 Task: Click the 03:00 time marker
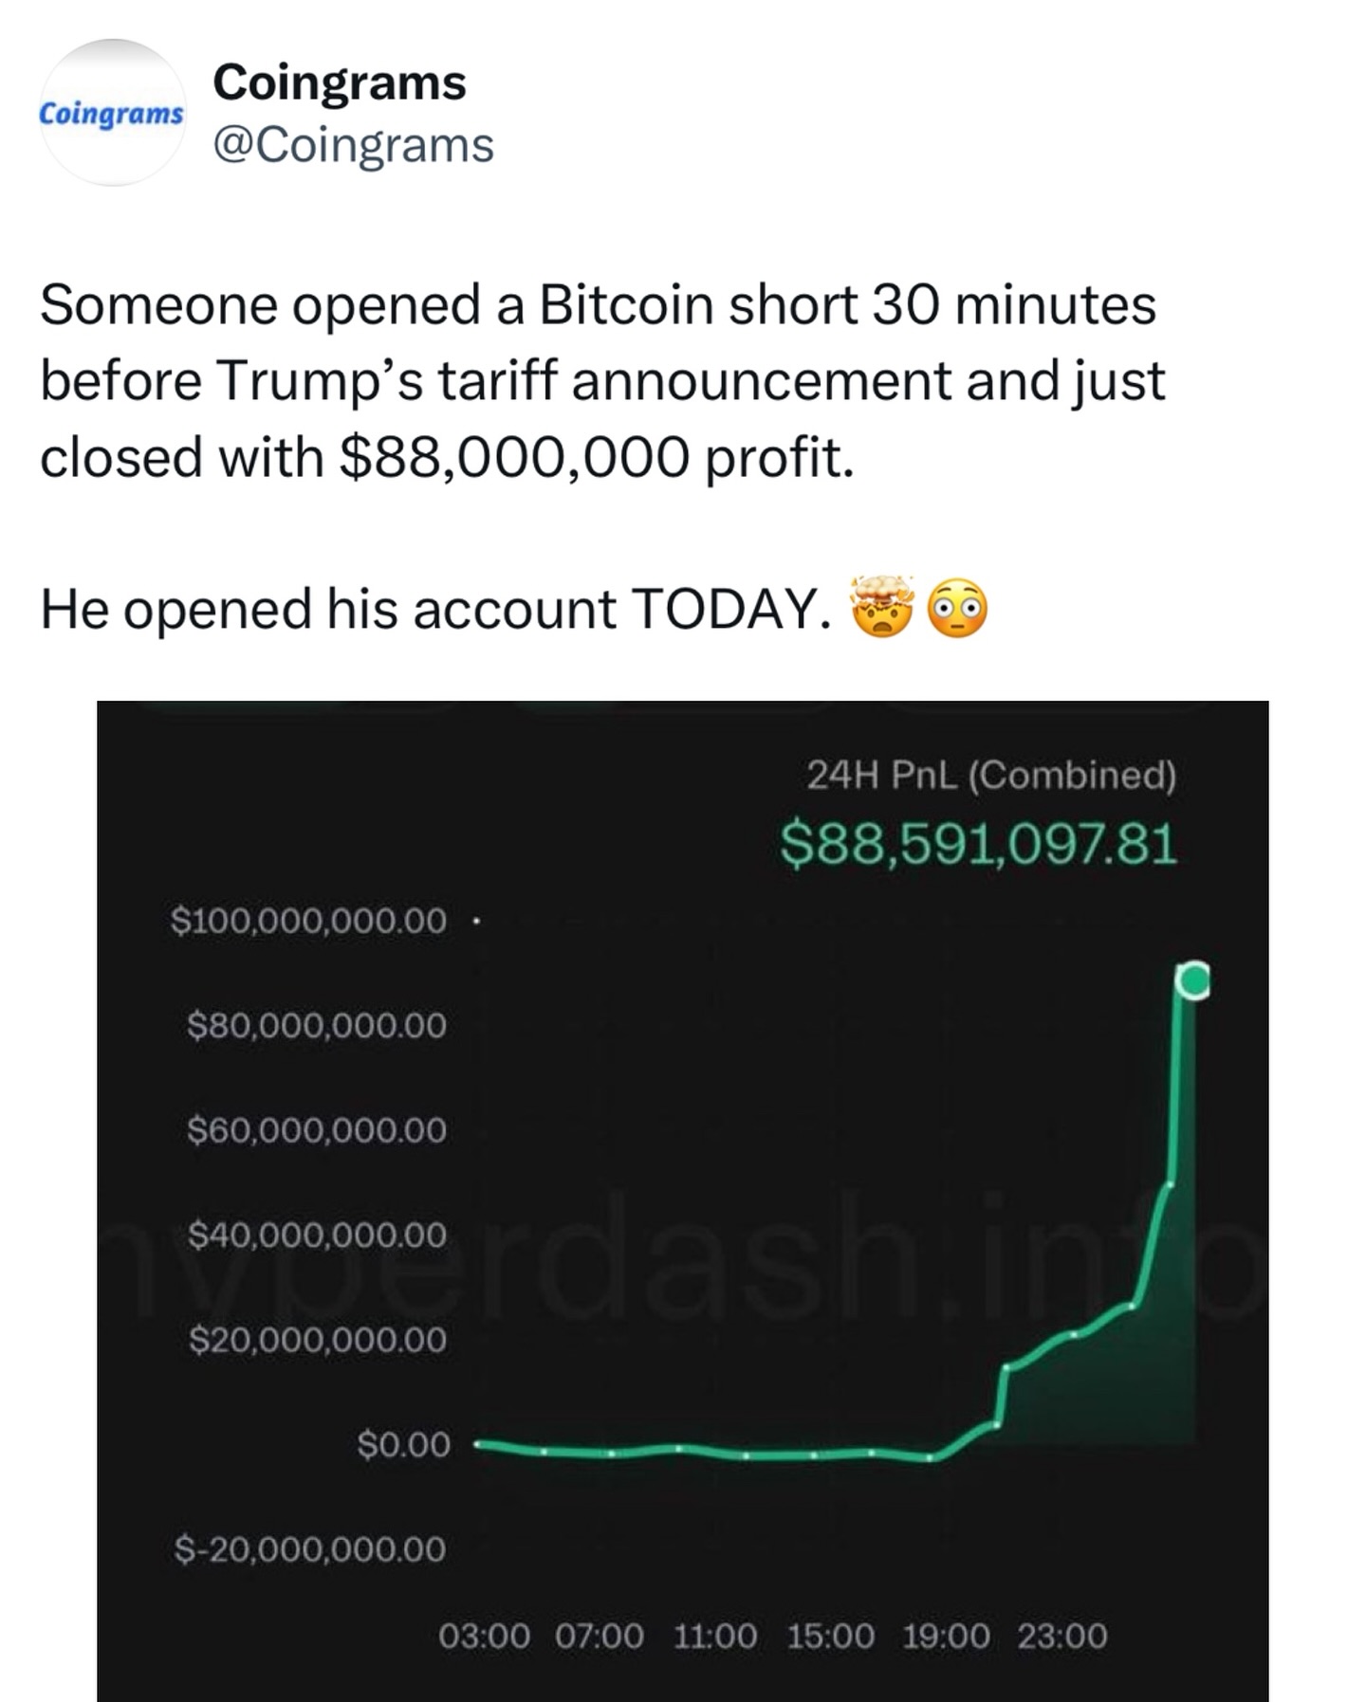[484, 1636]
